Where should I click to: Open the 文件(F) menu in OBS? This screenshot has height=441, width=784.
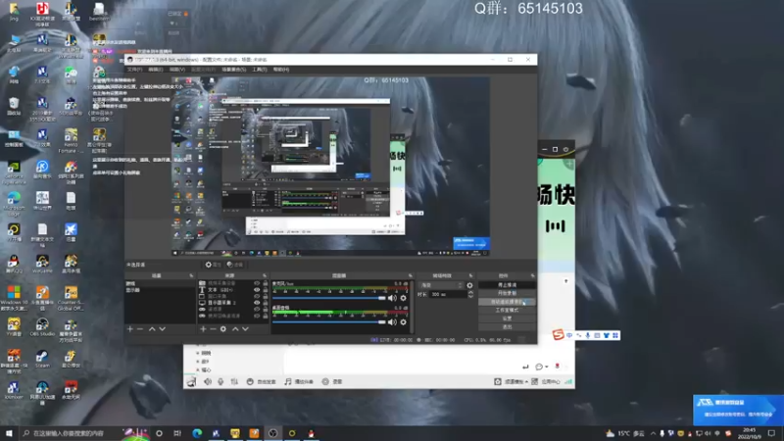tap(134, 70)
